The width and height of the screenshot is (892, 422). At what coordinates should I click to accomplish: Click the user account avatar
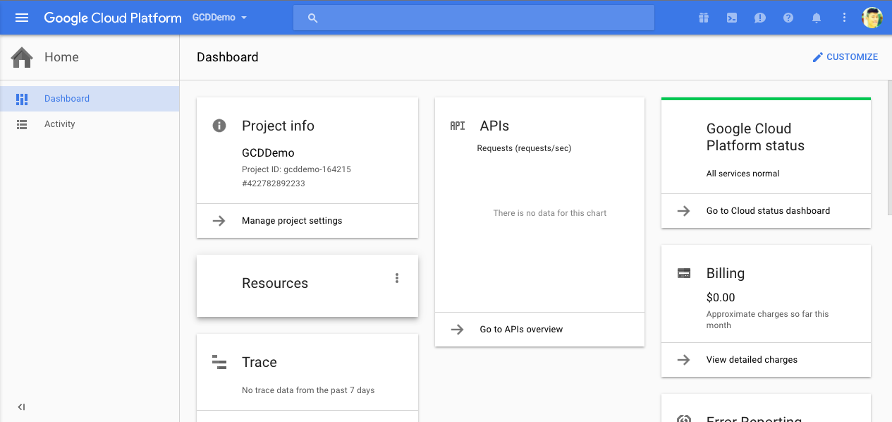(872, 18)
